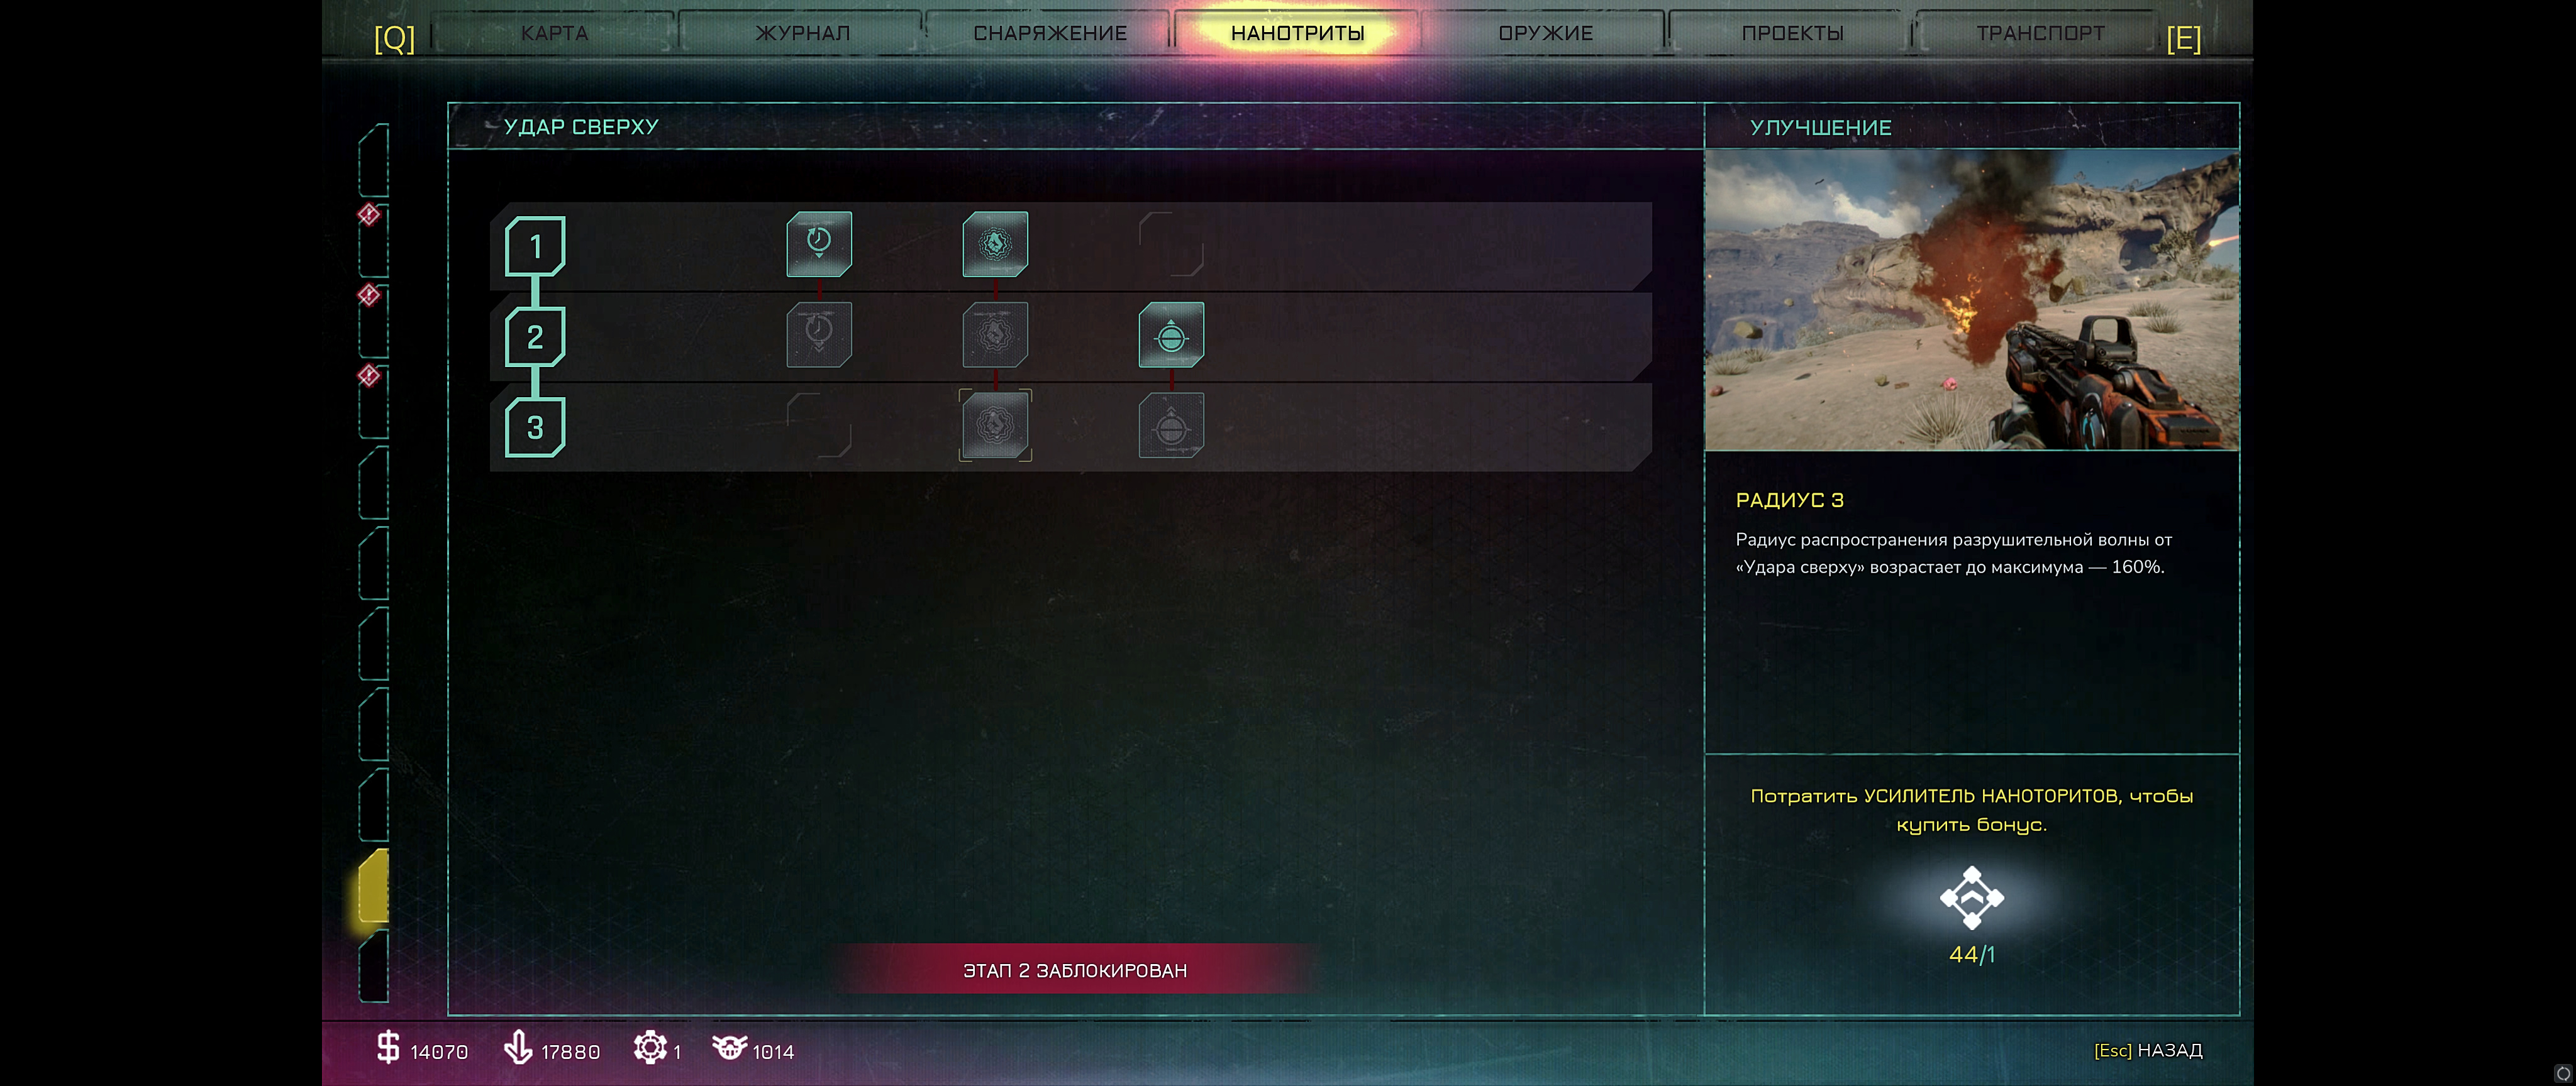Image resolution: width=2576 pixels, height=1086 pixels.
Task: Select the stage 3 crosshair upgrade icon
Action: click(1171, 425)
